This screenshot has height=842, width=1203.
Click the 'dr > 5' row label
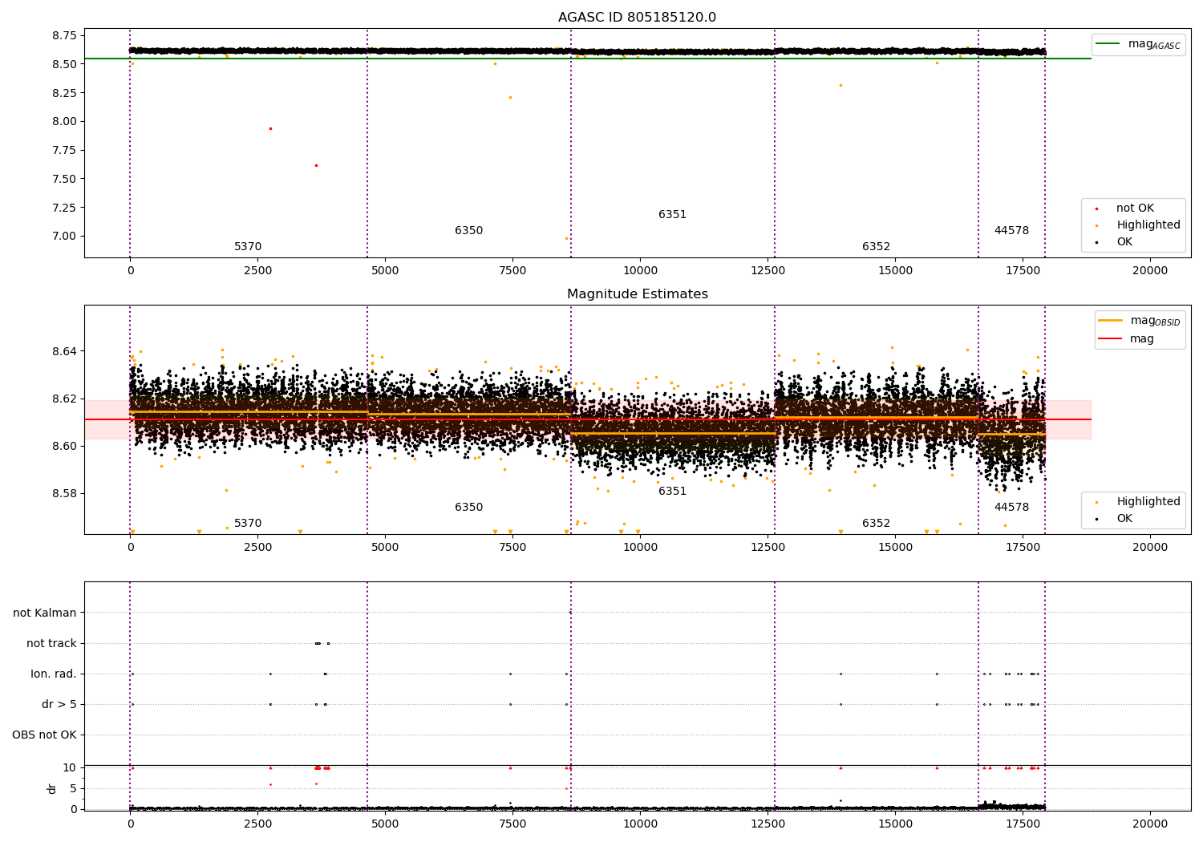[59, 705]
